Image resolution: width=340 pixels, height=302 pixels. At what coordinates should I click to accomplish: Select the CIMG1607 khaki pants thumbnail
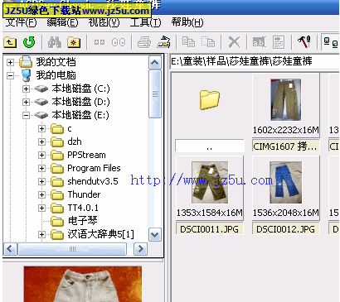(286, 99)
